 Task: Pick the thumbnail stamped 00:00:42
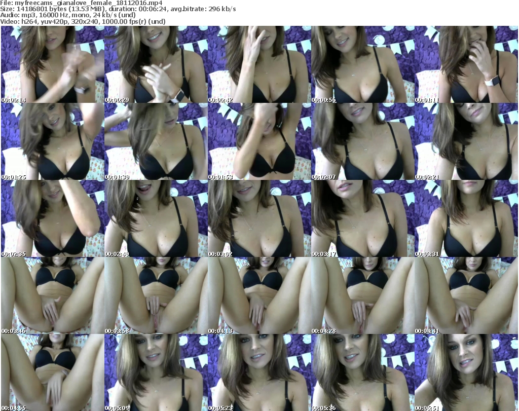point(259,64)
